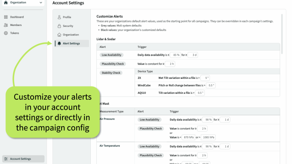This screenshot has height=164, width=292.
Task: Click the Stability Check badge
Action: coord(111,73)
